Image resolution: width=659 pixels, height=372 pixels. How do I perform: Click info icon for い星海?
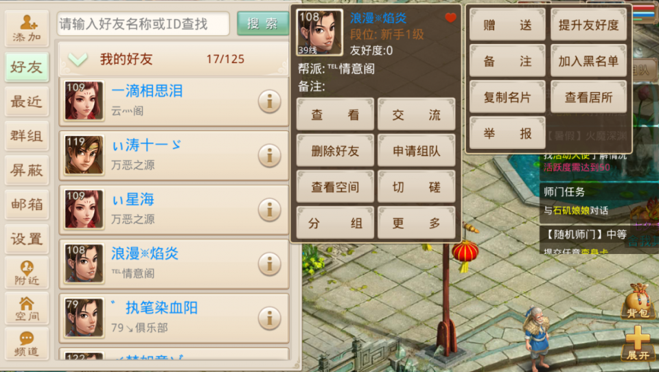point(269,210)
